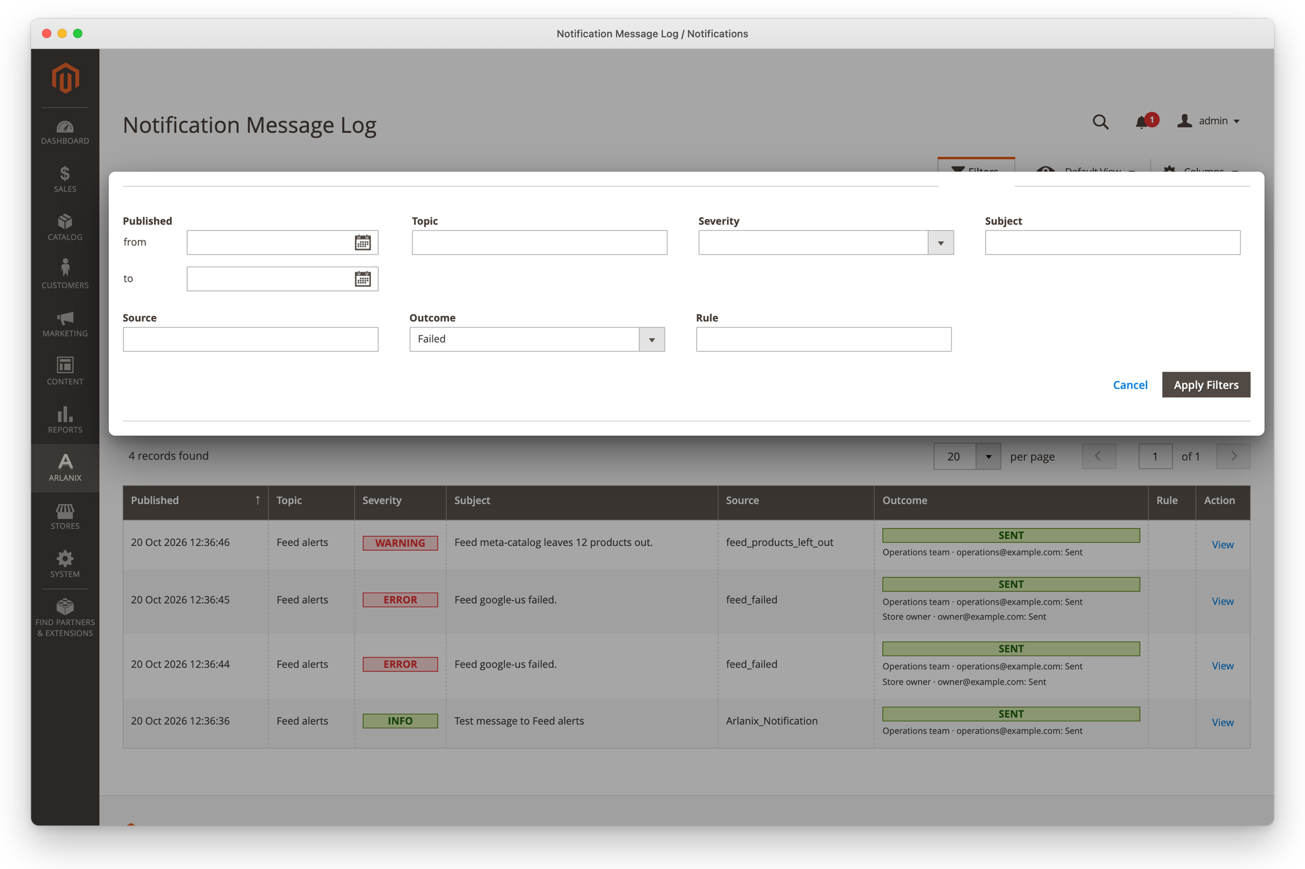View the 12:36:44 ERROR row

pos(1223,665)
